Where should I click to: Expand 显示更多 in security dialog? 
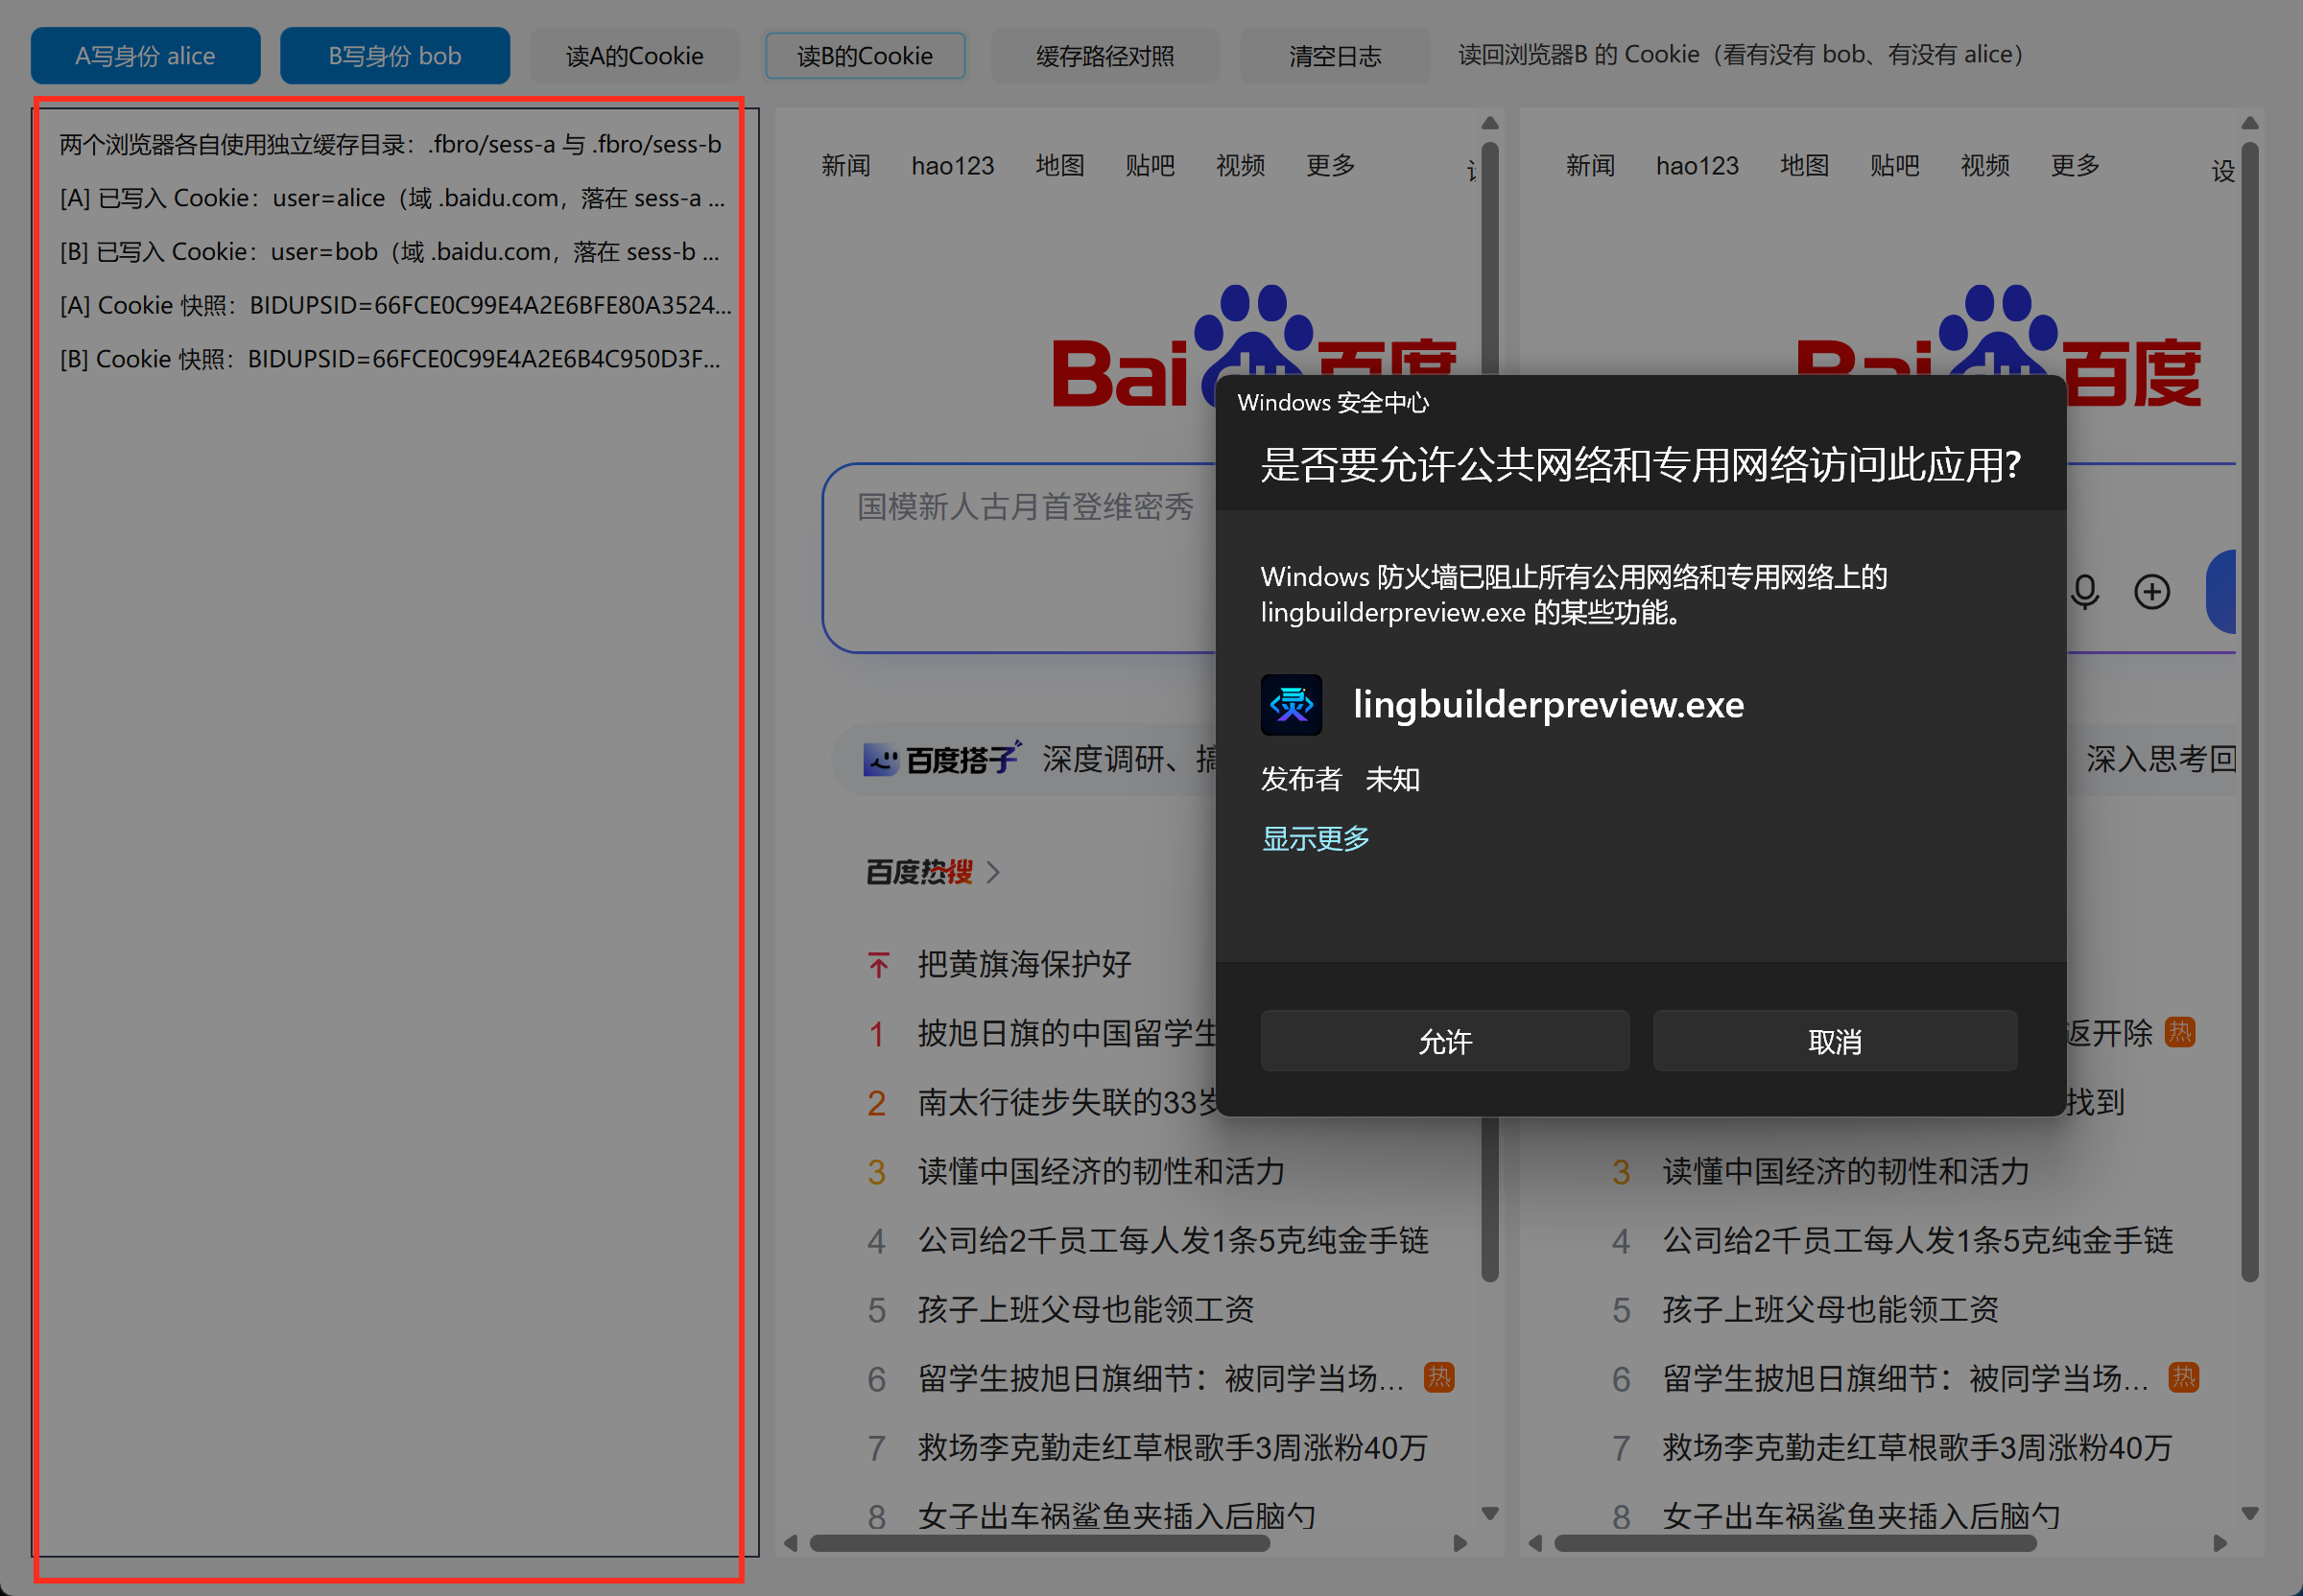click(1315, 838)
